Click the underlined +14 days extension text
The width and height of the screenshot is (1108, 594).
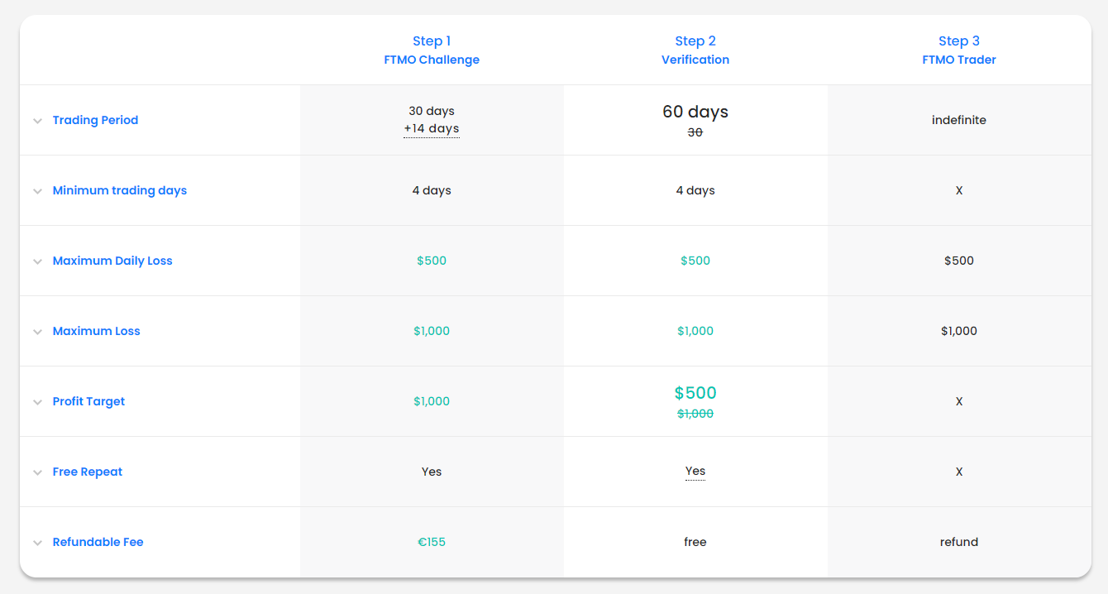coord(432,129)
